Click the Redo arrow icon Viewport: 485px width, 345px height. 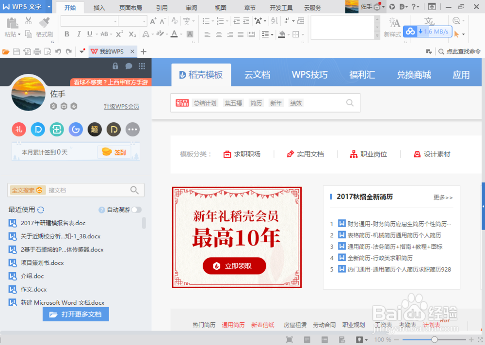(69, 51)
